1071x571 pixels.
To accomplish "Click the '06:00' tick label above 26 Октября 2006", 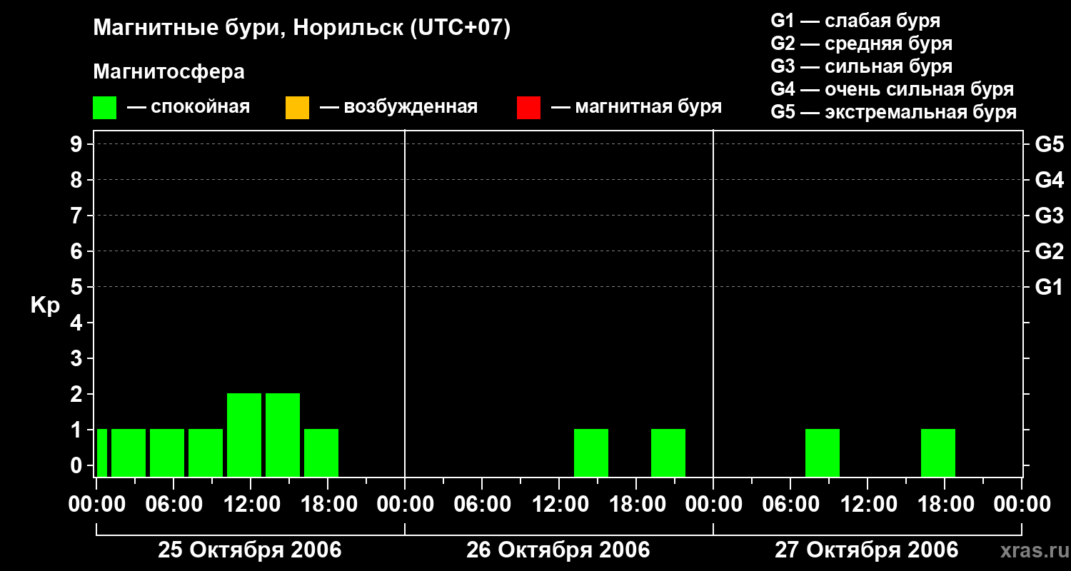I will [x=481, y=505].
